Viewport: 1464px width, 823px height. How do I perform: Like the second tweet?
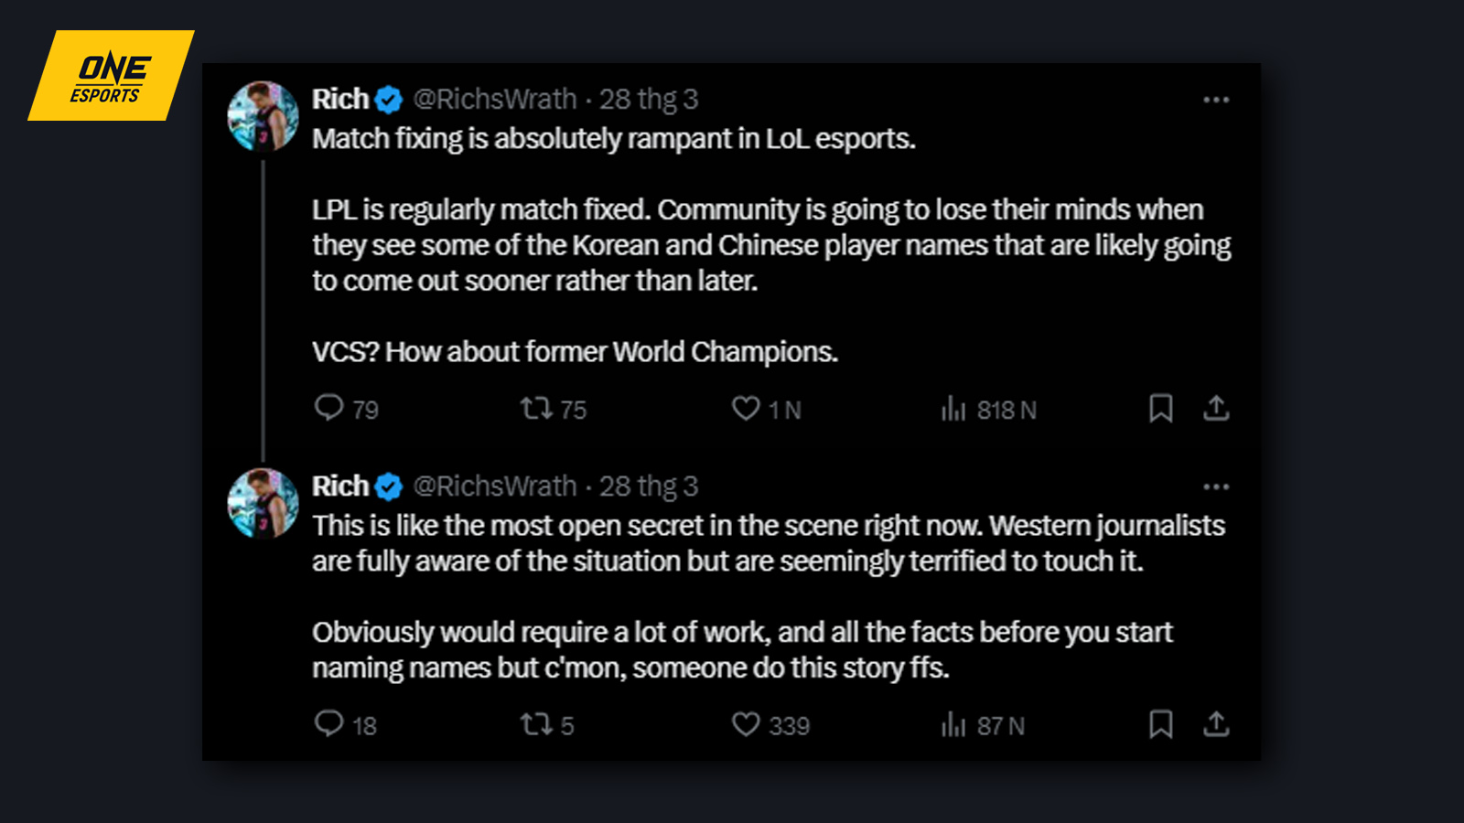pyautogui.click(x=748, y=724)
